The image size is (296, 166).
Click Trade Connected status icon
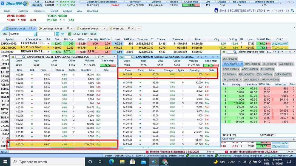pyautogui.click(x=216, y=156)
